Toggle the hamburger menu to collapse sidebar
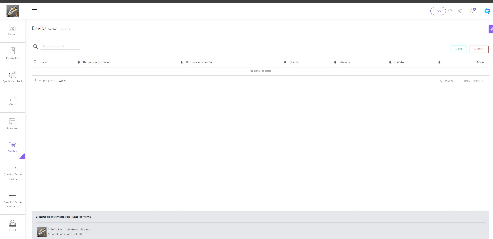 [34, 11]
